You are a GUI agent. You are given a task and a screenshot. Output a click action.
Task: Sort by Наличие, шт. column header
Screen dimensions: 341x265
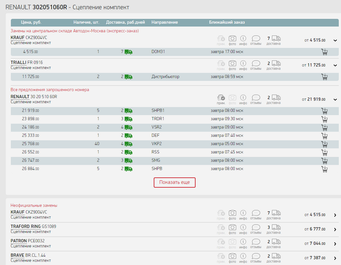coord(86,23)
